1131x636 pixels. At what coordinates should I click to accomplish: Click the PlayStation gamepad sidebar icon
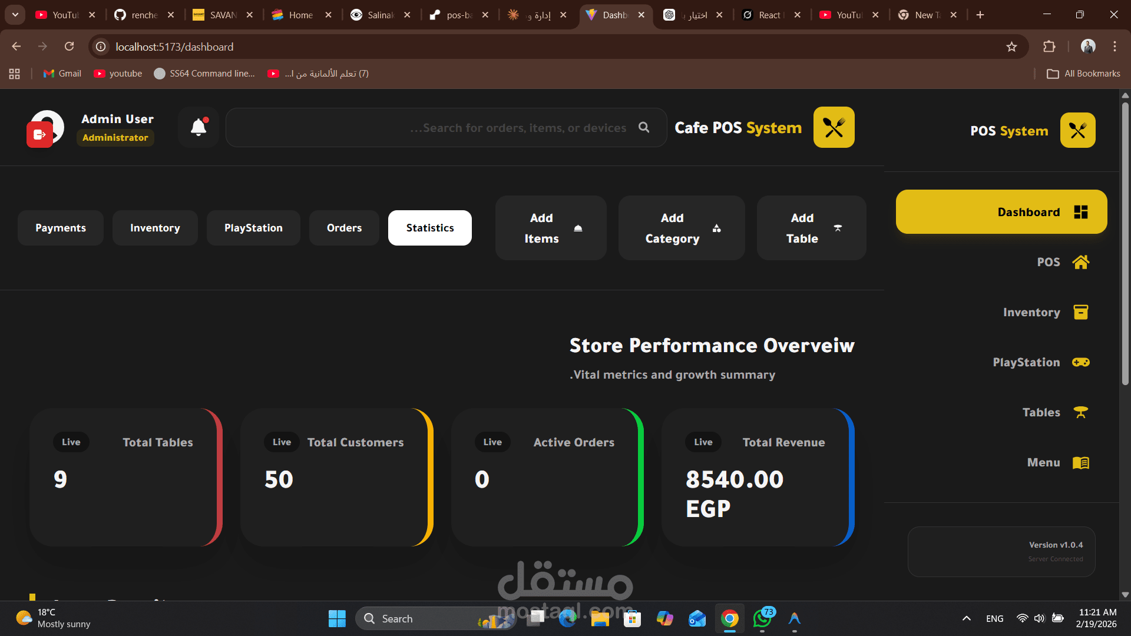[1080, 362]
